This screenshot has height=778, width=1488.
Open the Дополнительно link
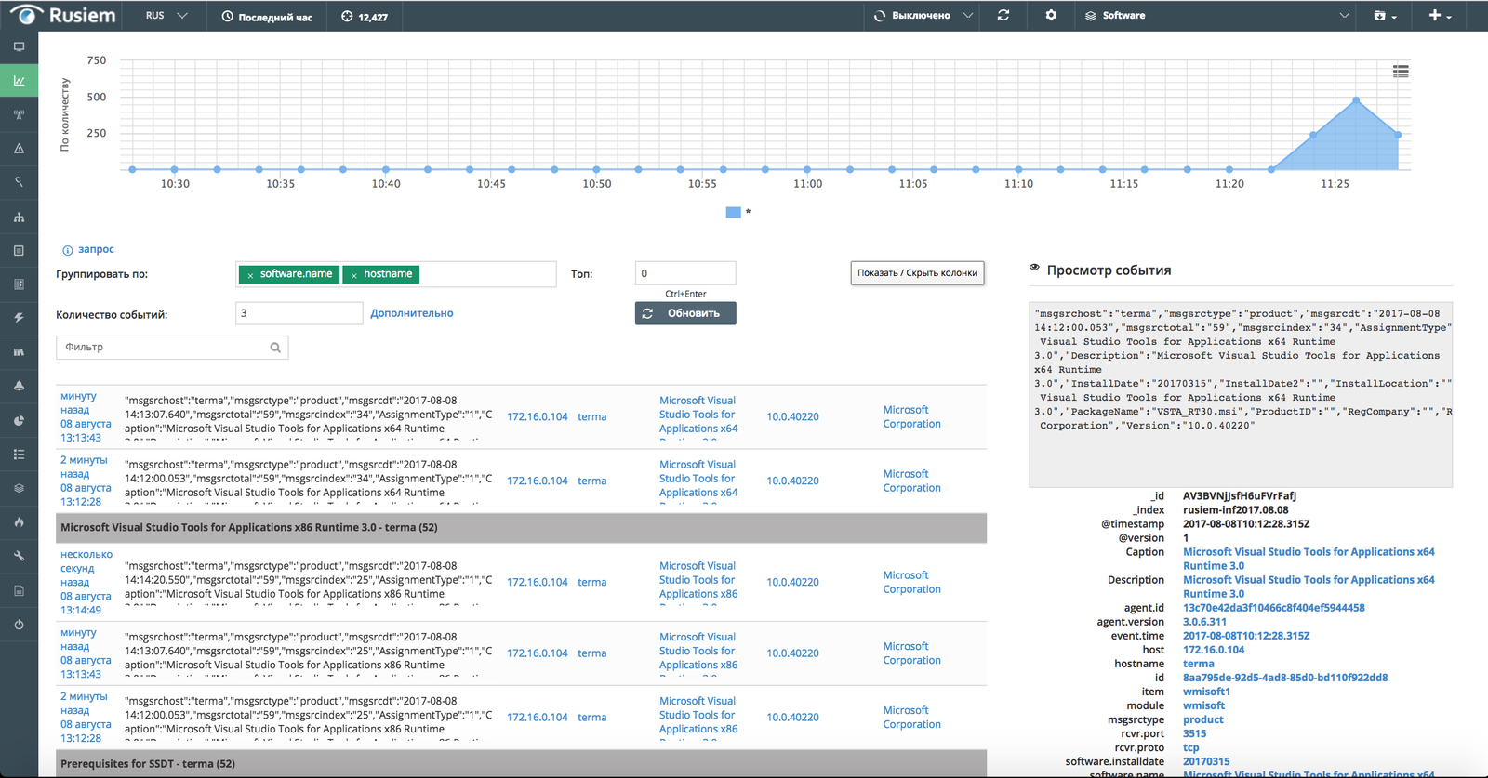click(x=412, y=313)
